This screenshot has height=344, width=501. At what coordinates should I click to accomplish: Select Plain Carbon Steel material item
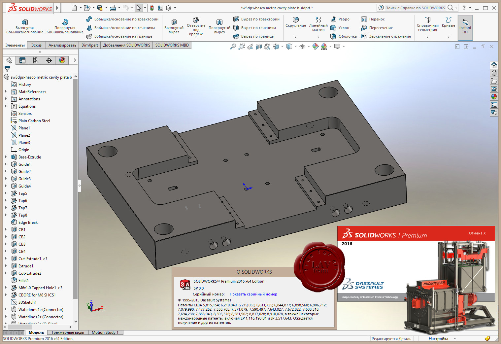pyautogui.click(x=34, y=121)
